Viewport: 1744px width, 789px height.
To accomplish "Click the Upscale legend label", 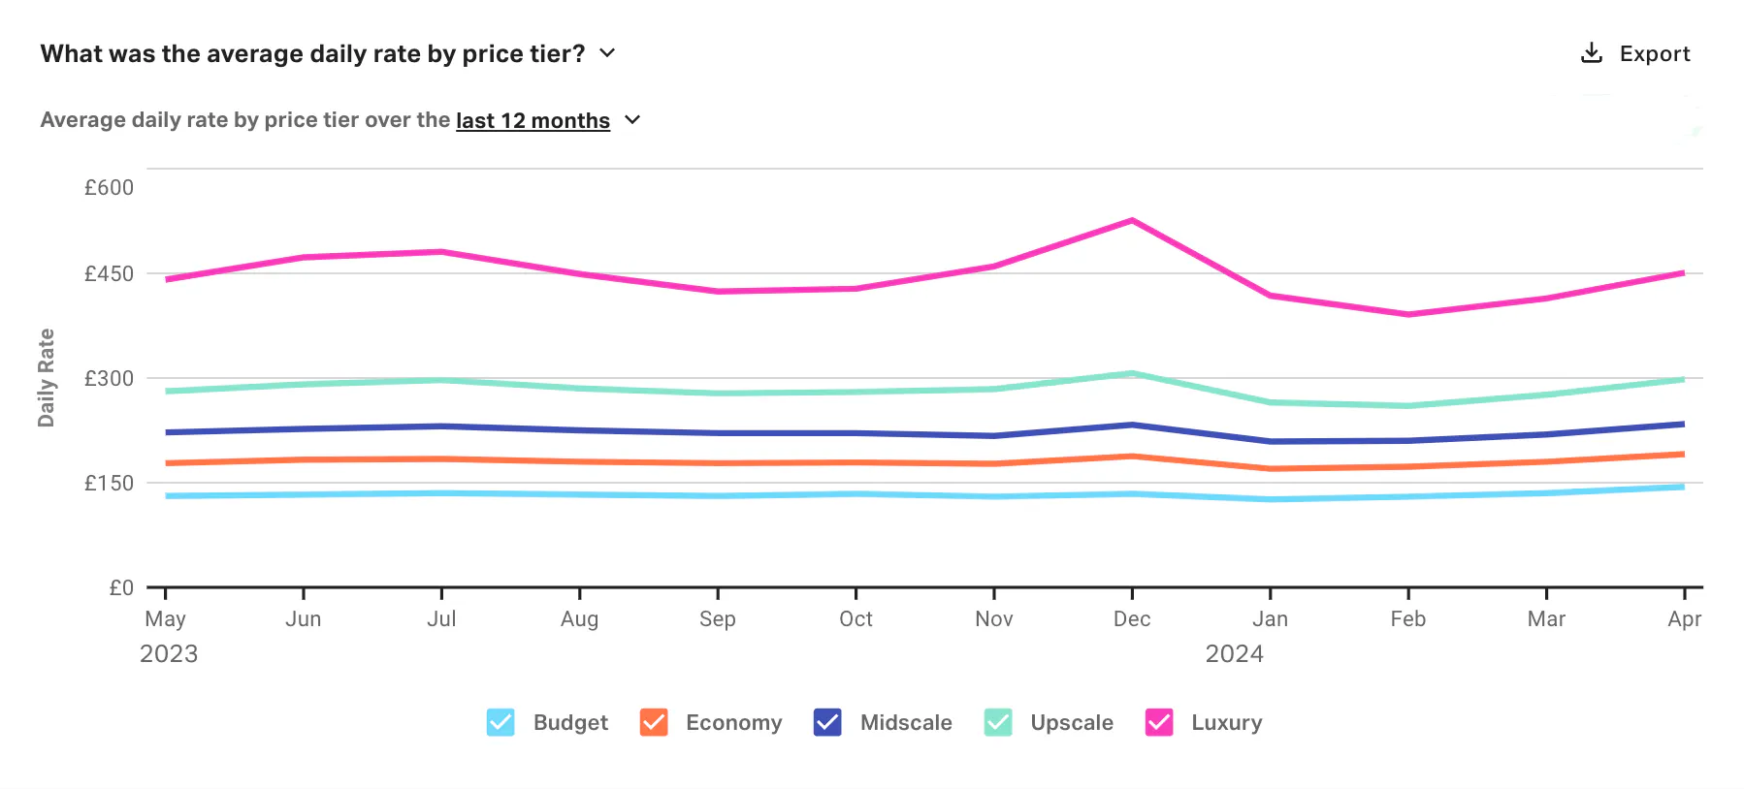I will [x=1072, y=723].
